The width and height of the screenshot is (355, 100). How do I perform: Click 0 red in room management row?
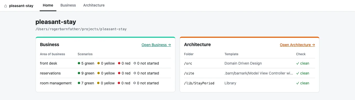pyautogui.click(x=124, y=83)
